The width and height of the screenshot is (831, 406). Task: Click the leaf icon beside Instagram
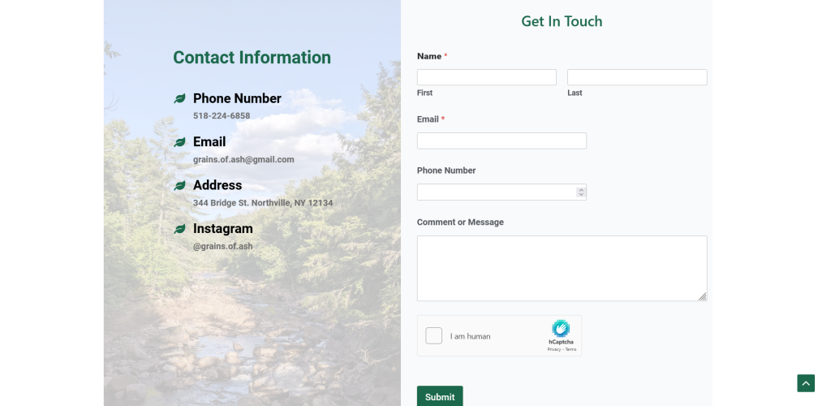tap(179, 229)
